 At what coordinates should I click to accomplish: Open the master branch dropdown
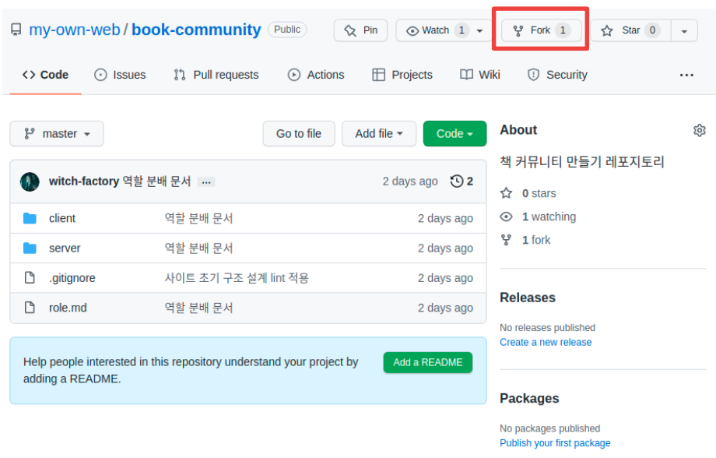click(x=57, y=134)
